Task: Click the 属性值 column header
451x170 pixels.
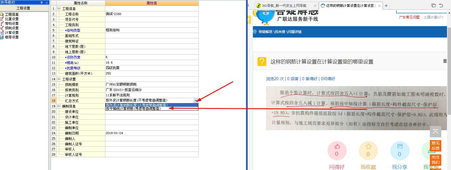Action: (x=152, y=3)
